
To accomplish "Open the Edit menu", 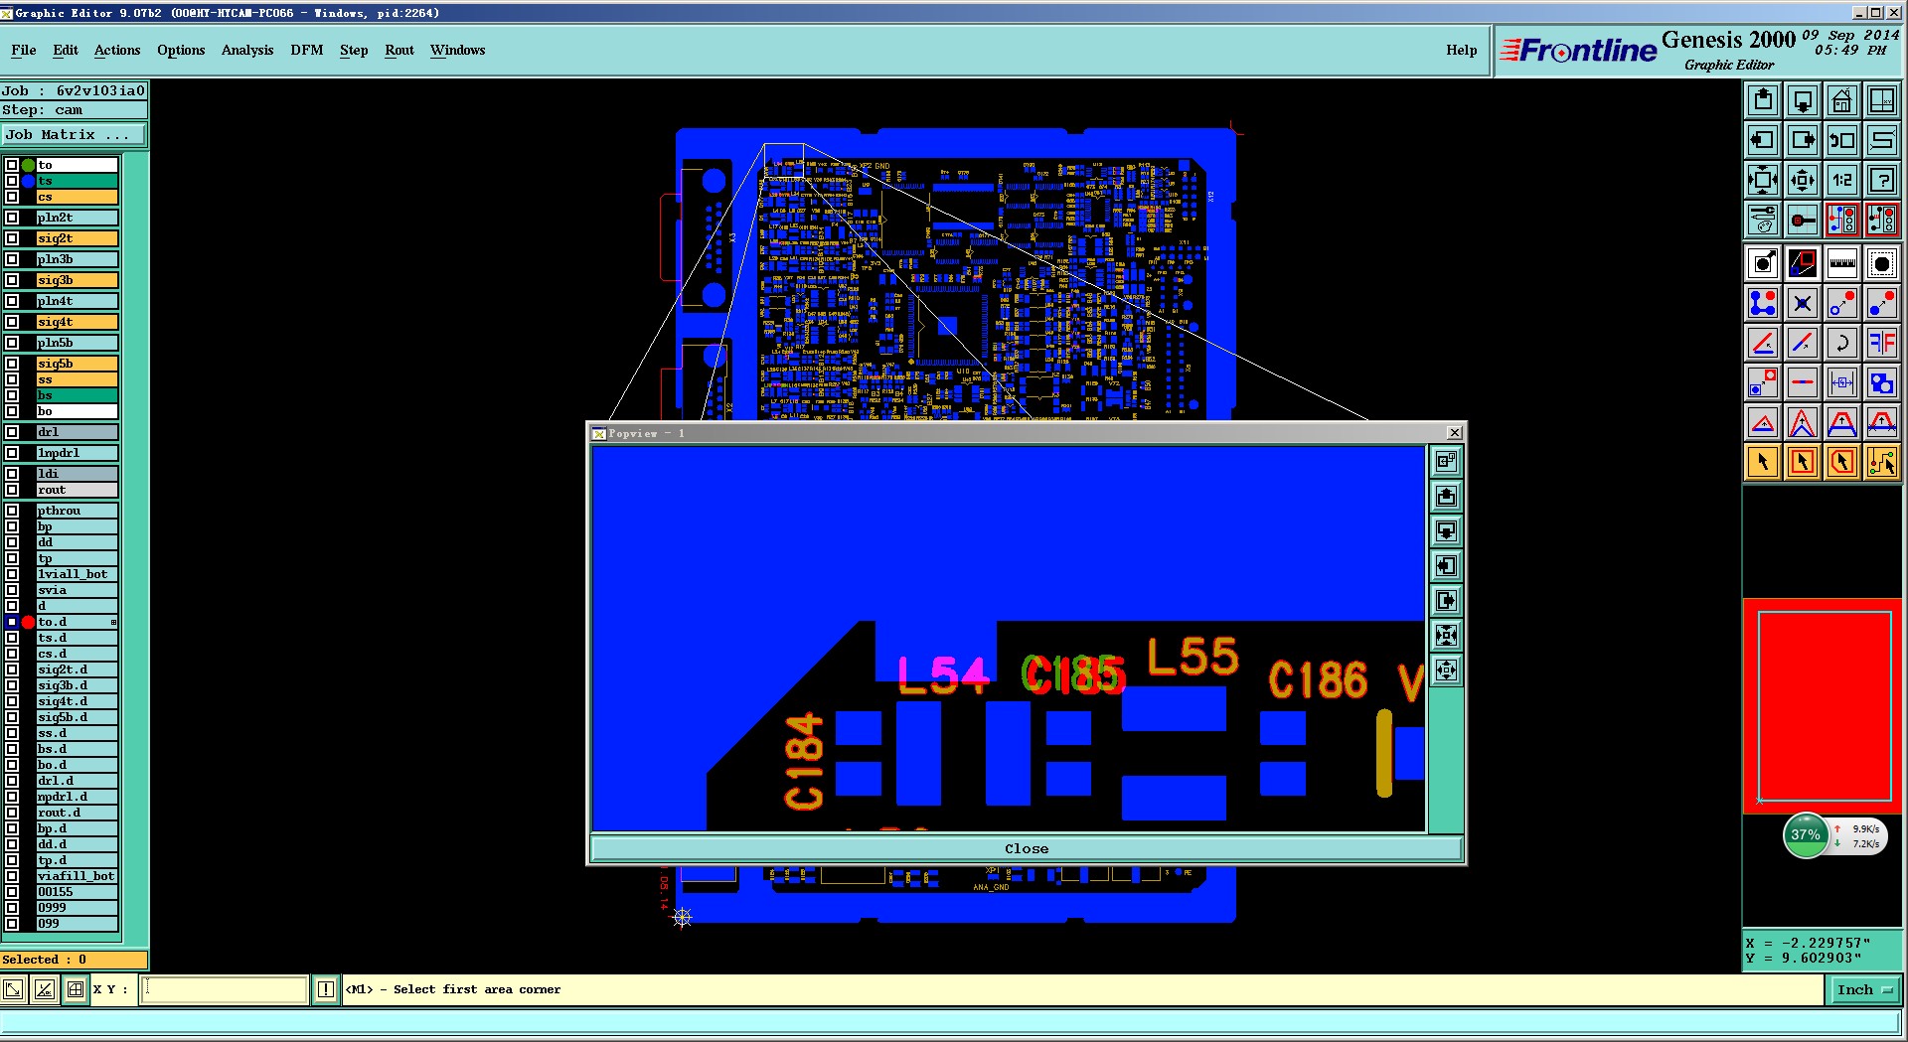I will point(66,50).
